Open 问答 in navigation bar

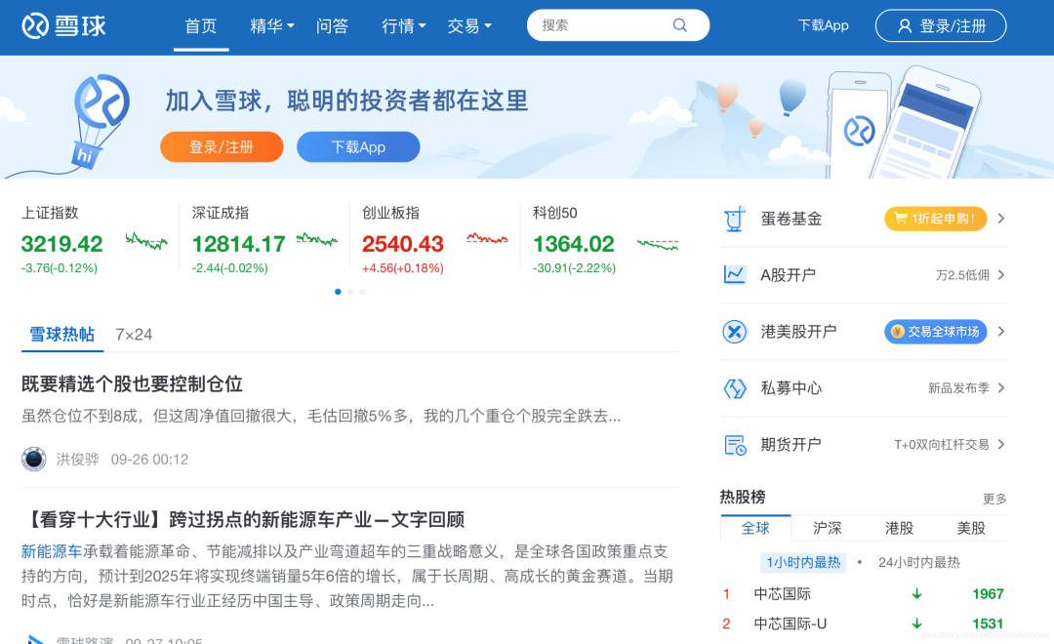click(x=333, y=26)
